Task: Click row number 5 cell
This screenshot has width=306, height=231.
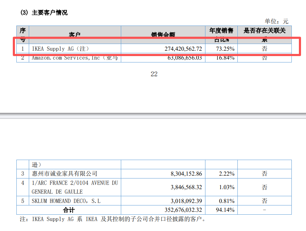Action: (x=23, y=201)
